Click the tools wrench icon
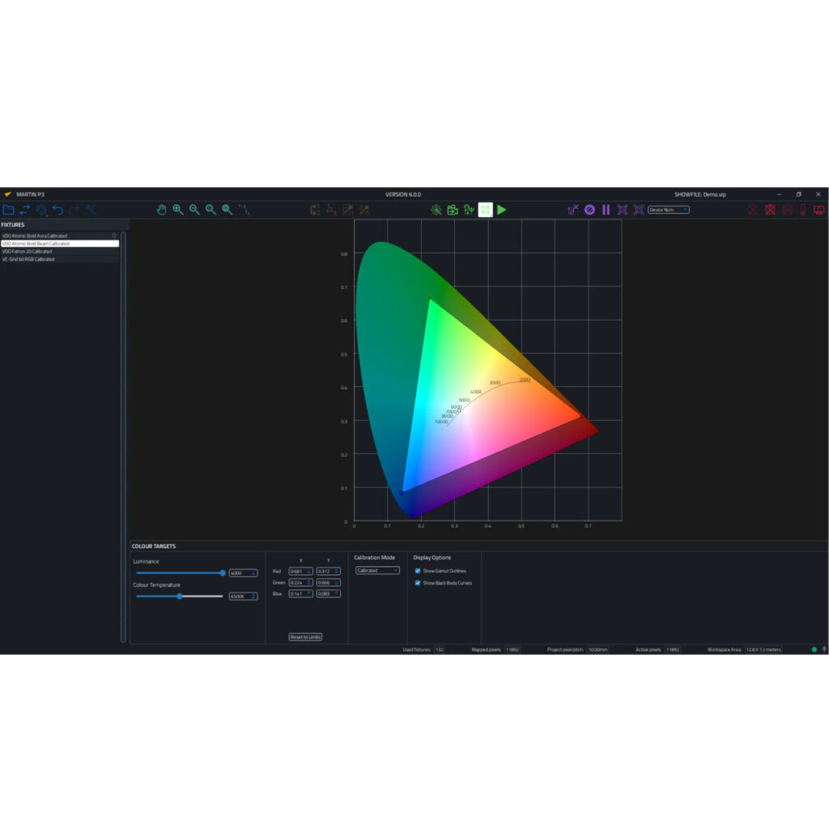This screenshot has height=829, width=829. (x=91, y=210)
